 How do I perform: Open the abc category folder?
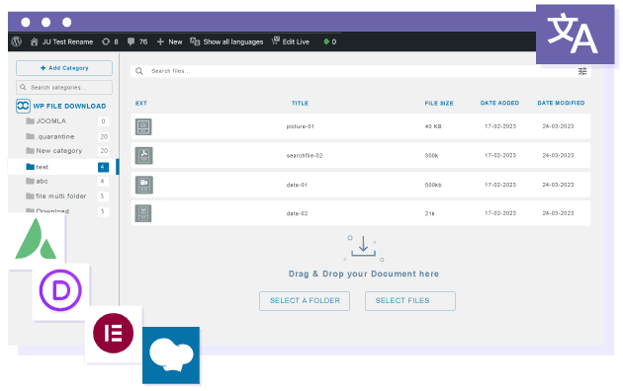(37, 182)
